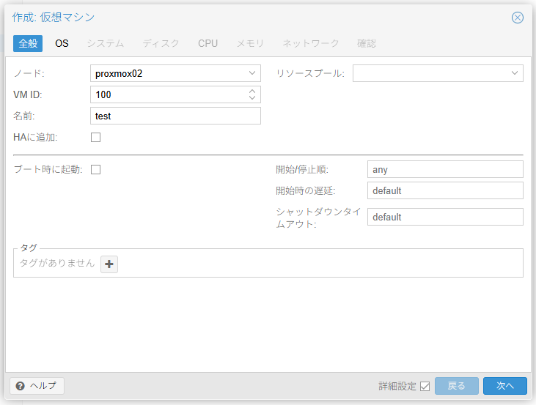Click in the 名前 text field
Image resolution: width=536 pixels, height=405 pixels.
coord(175,116)
